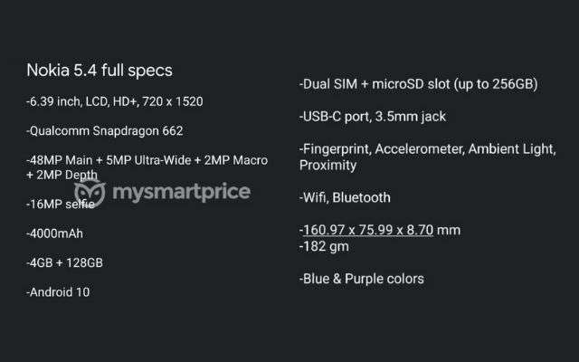Viewport: 579px width, 362px height.
Task: Click the mysmartprice owl logo icon
Action: (x=90, y=193)
